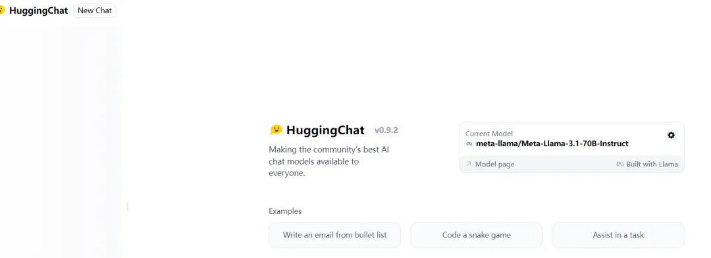Click the HuggingChat header title text

pos(39,11)
